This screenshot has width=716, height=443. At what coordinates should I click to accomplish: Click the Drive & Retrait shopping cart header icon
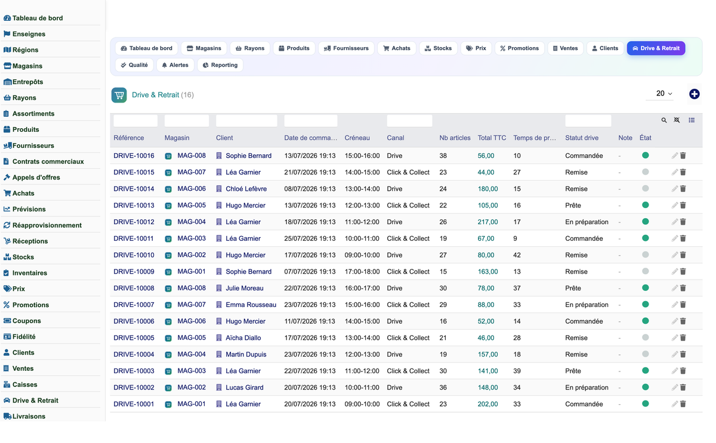[x=119, y=95]
